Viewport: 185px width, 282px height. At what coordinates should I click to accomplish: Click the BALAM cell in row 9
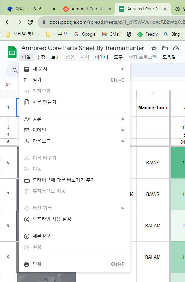click(153, 257)
